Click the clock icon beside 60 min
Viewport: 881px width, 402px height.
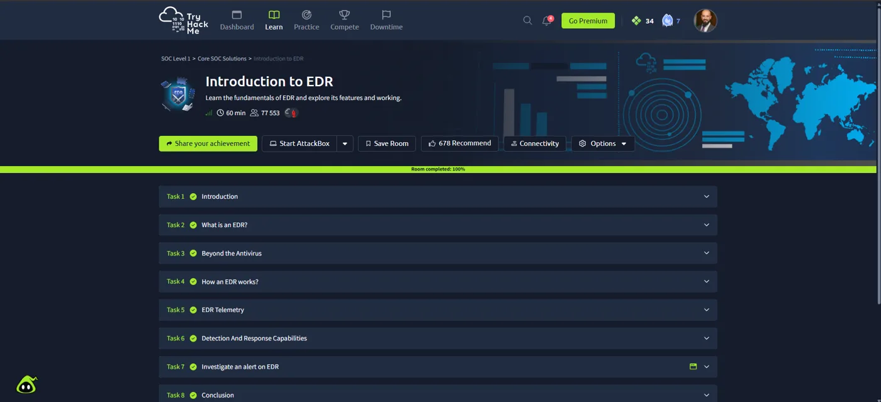pyautogui.click(x=220, y=113)
